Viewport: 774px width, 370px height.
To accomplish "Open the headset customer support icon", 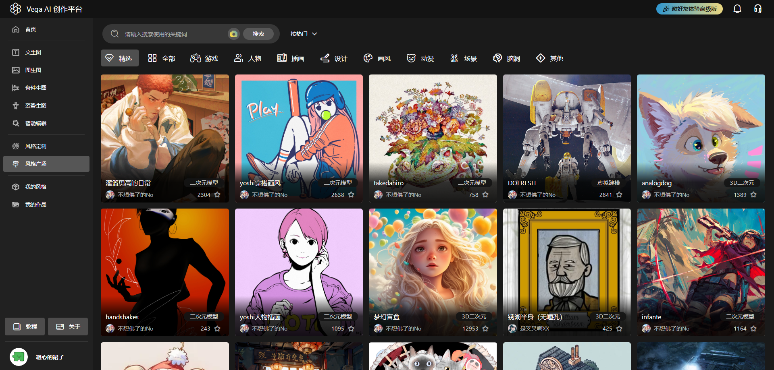I will (x=758, y=9).
